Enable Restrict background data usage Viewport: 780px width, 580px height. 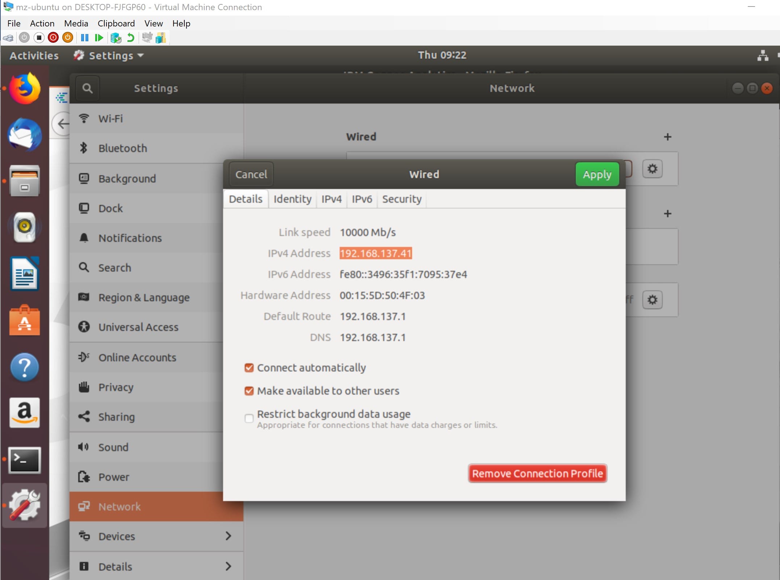click(248, 419)
